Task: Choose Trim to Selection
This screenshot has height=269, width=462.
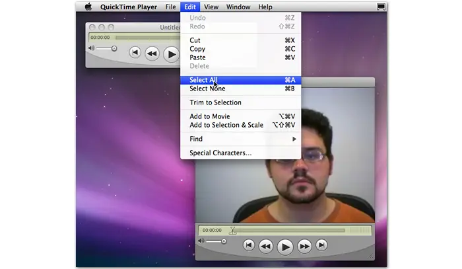Action: tap(241, 102)
